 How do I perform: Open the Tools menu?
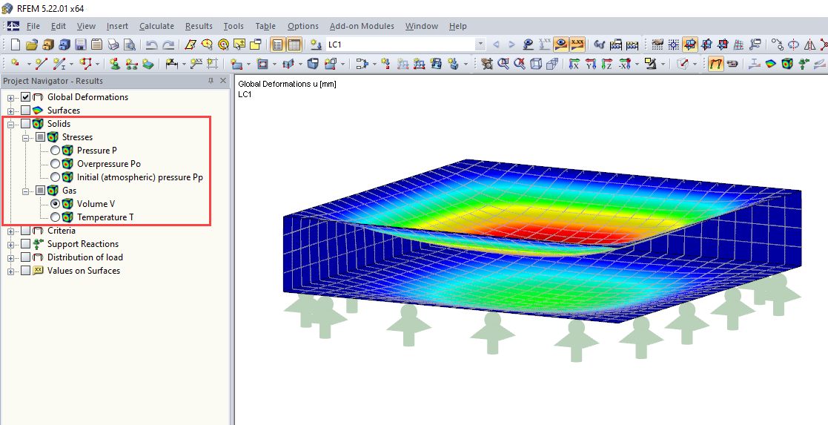point(234,26)
